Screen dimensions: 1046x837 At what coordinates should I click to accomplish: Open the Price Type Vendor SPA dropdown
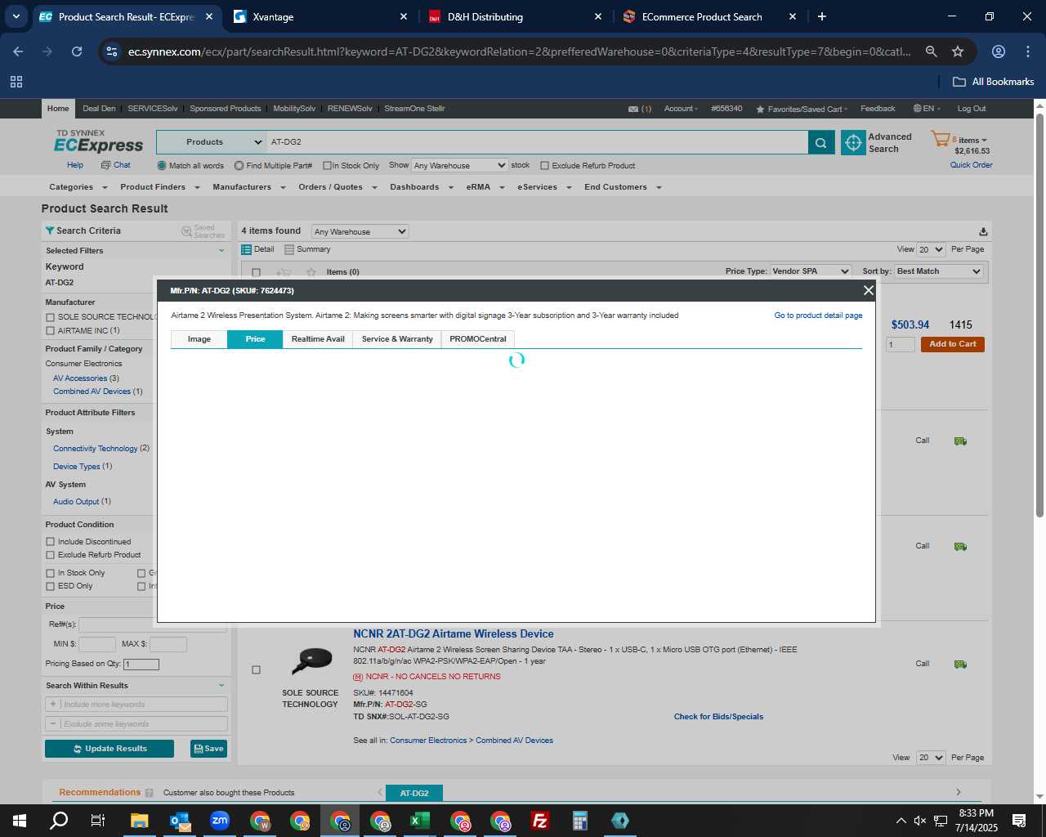[x=811, y=271]
